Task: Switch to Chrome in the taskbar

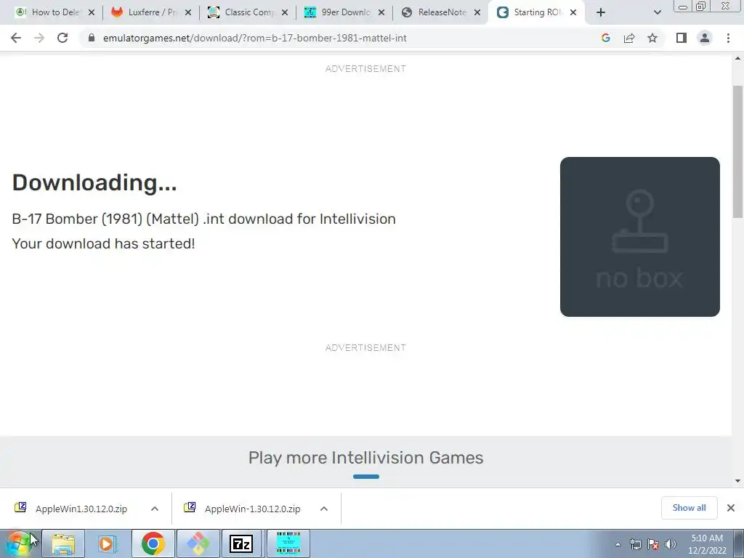Action: pos(153,543)
